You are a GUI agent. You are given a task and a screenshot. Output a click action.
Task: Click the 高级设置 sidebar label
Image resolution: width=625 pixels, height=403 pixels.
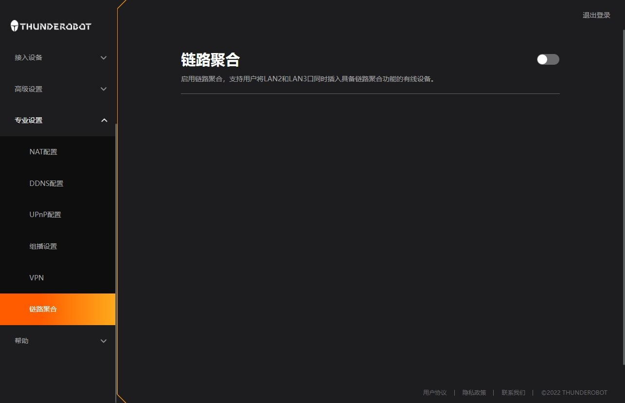28,89
